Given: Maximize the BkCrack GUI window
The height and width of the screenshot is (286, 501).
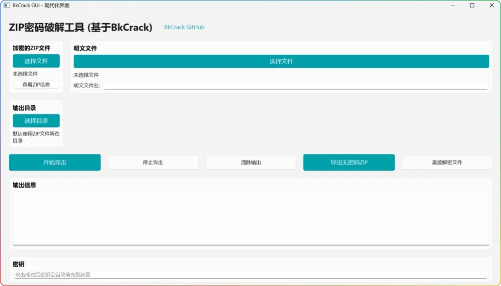Looking at the screenshot, I should [x=472, y=5].
